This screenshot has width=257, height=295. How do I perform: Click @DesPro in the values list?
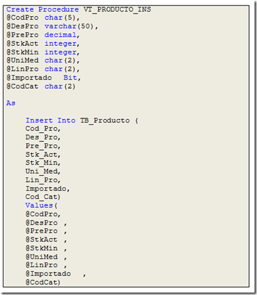coord(42,223)
